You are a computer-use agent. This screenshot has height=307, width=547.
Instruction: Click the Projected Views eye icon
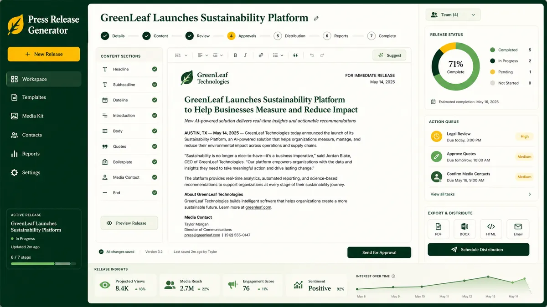(105, 285)
